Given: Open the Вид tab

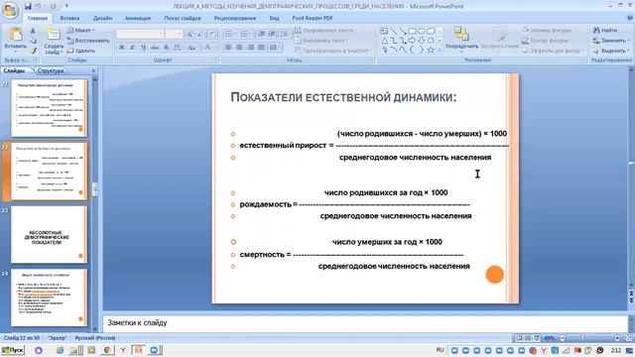Looking at the screenshot, I should click(x=274, y=18).
